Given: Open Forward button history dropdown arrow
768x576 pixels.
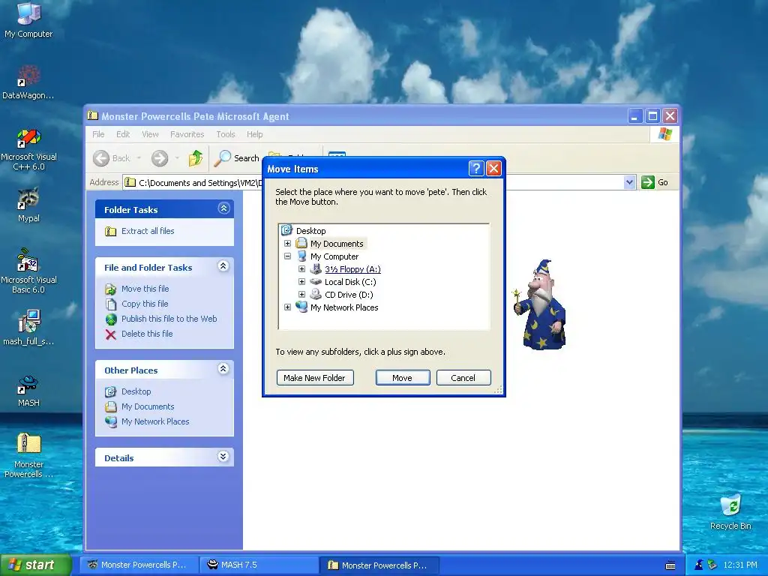Looking at the screenshot, I should 177,158.
